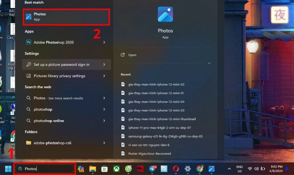Select the Adobe Photoshop 2020 result
Image resolution: width=294 pixels, height=175 pixels.
coord(66,42)
